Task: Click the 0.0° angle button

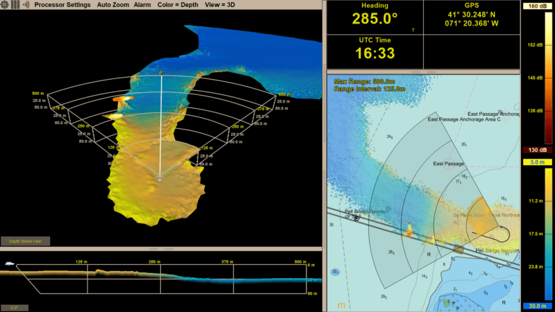Action: pos(14,307)
